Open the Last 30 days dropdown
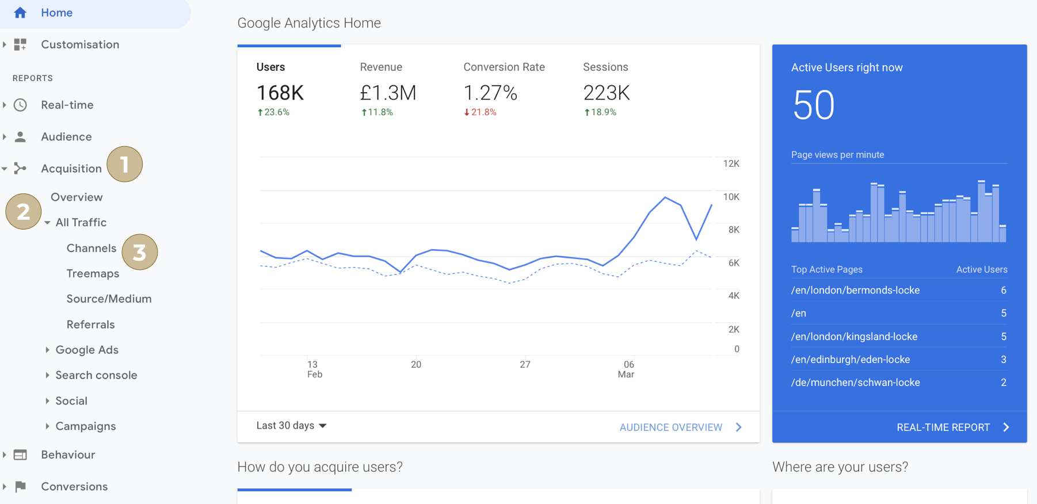The width and height of the screenshot is (1037, 504). point(291,426)
